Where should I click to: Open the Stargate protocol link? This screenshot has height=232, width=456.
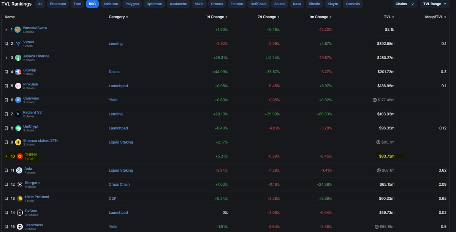coord(32,183)
